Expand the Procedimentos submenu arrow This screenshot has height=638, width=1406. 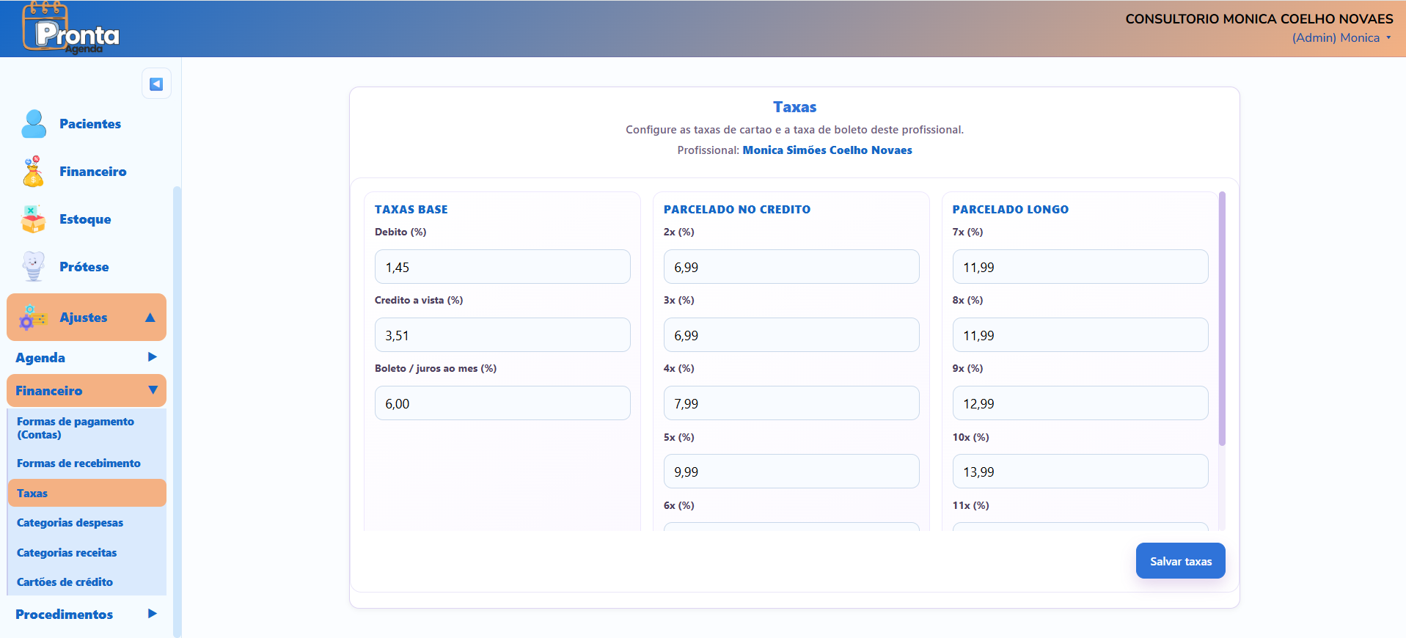(153, 614)
